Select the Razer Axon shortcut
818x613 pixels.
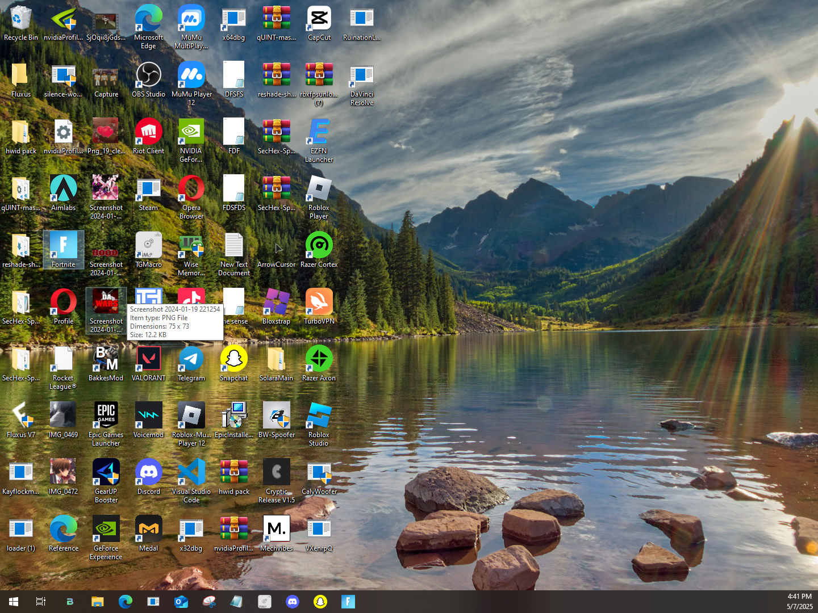pyautogui.click(x=319, y=363)
